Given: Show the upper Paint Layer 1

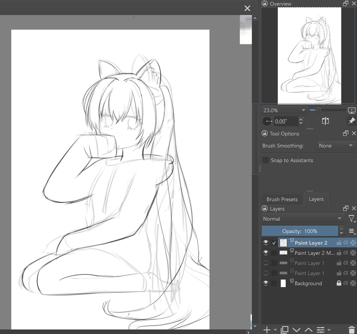Looking at the screenshot, I should tap(265, 263).
